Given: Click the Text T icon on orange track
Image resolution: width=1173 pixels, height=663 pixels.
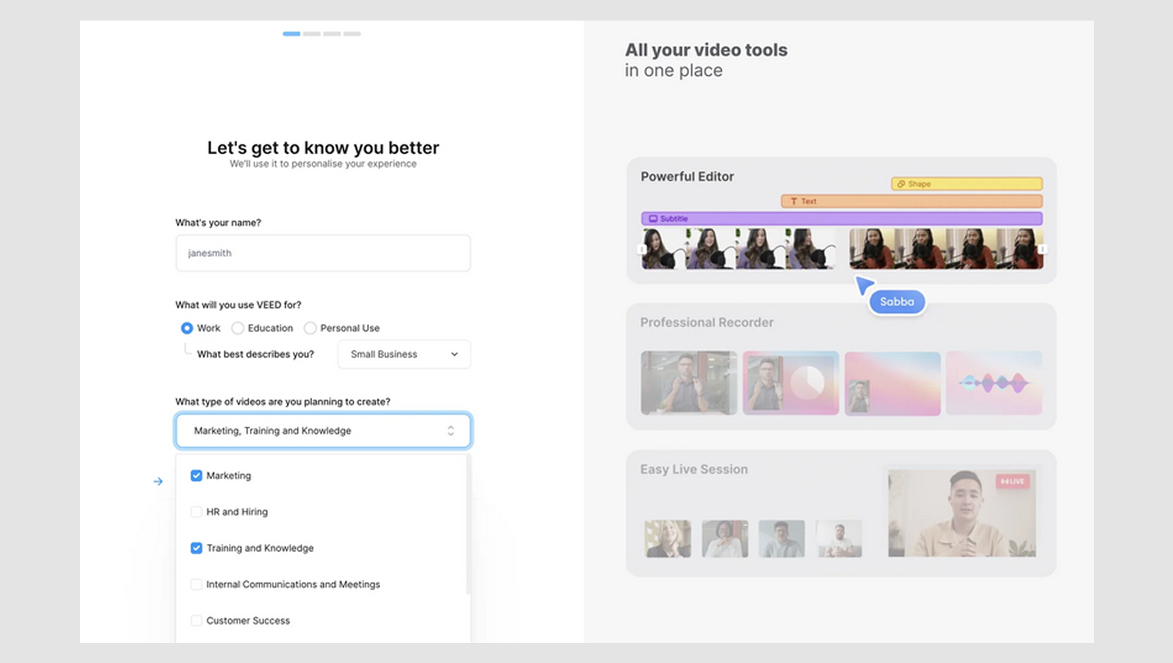Looking at the screenshot, I should (x=794, y=201).
